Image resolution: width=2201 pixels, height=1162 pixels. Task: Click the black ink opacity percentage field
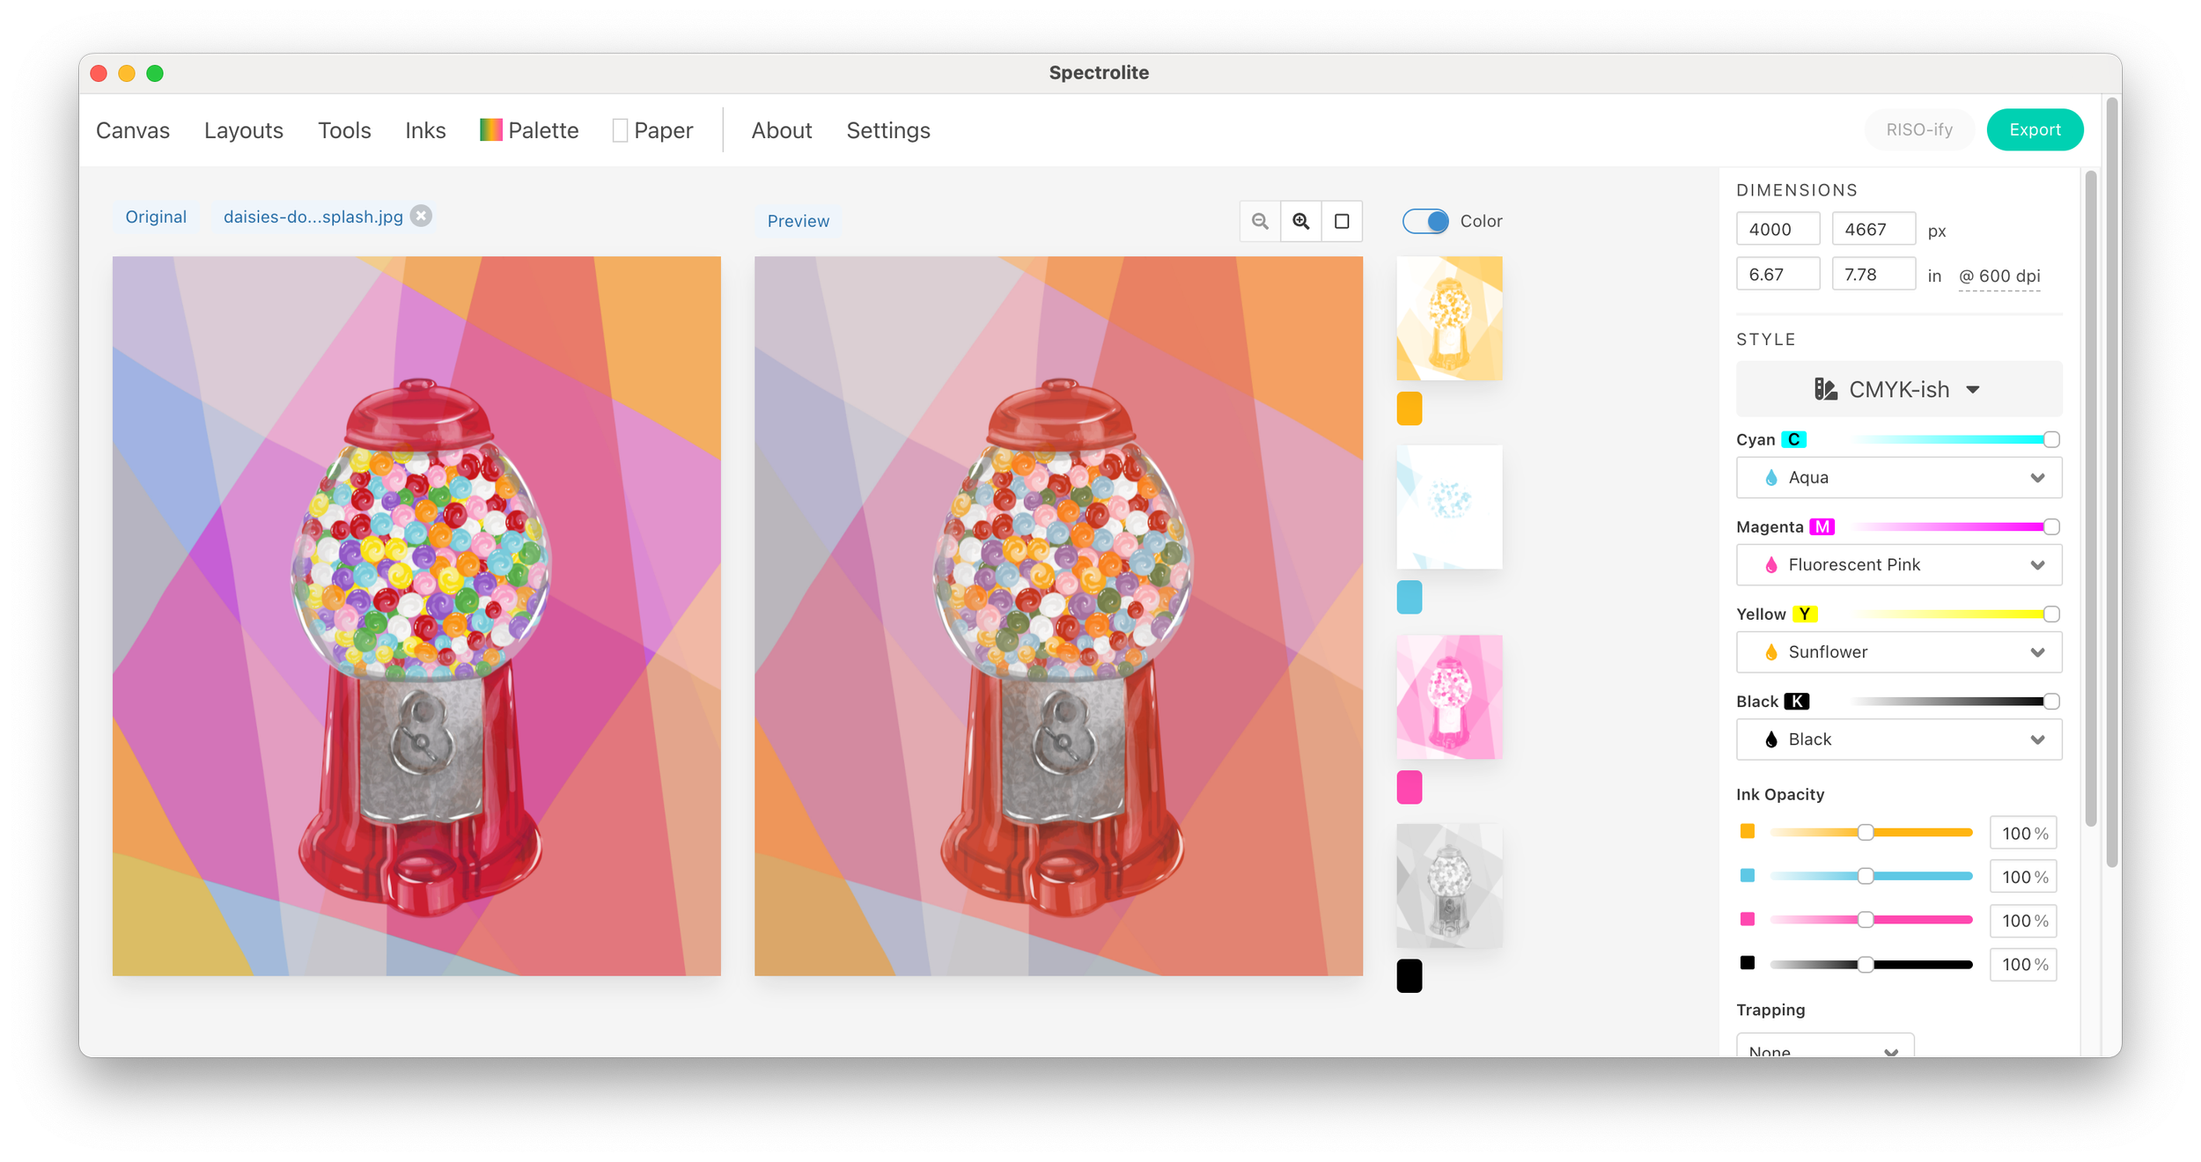tap(2023, 965)
